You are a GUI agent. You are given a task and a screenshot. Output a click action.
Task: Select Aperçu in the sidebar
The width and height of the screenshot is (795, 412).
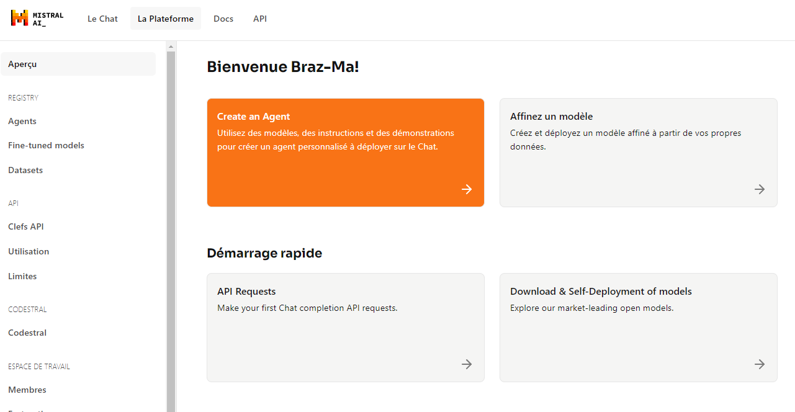(23, 64)
